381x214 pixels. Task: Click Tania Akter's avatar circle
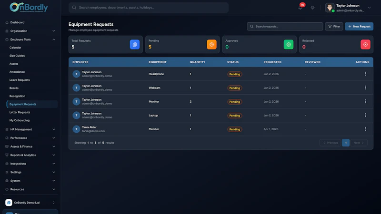pyautogui.click(x=76, y=129)
